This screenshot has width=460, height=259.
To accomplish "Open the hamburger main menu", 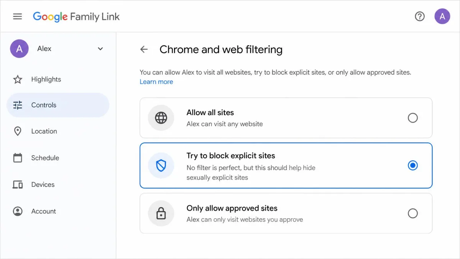I will 18,16.
